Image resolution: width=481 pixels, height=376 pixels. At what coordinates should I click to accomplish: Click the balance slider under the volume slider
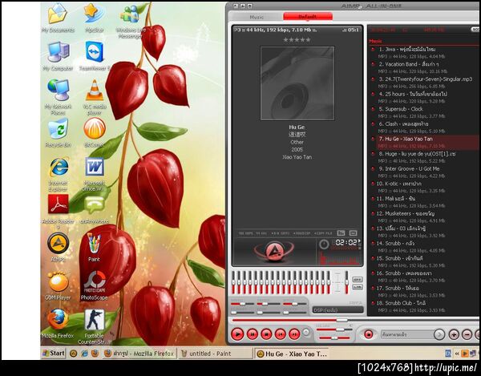(x=334, y=338)
